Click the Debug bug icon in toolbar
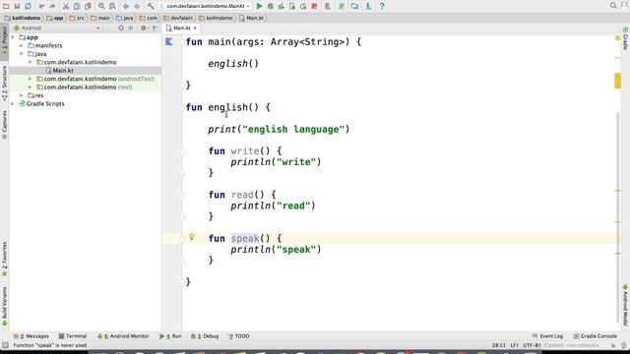 [x=271, y=6]
